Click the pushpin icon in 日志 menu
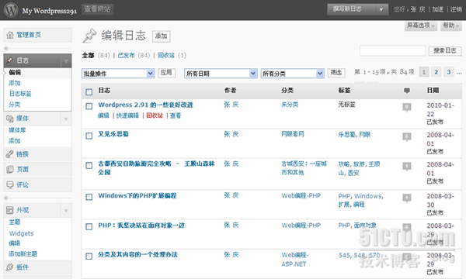The image size is (466, 279). click(10, 60)
